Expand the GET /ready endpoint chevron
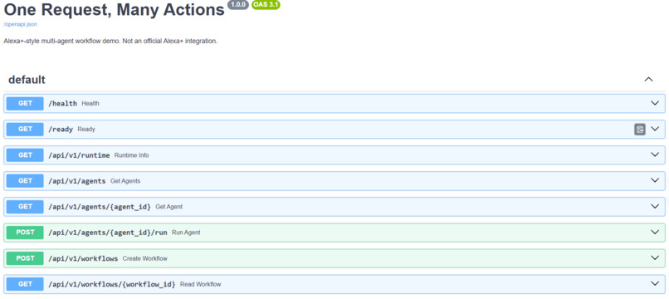Viewport: 669px width, 299px height. [x=655, y=129]
